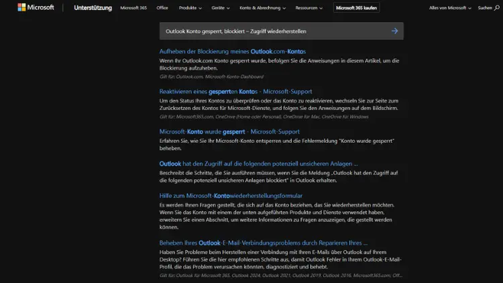Click Microsoft 365 kaufen button
The image size is (503, 283).
356,7
